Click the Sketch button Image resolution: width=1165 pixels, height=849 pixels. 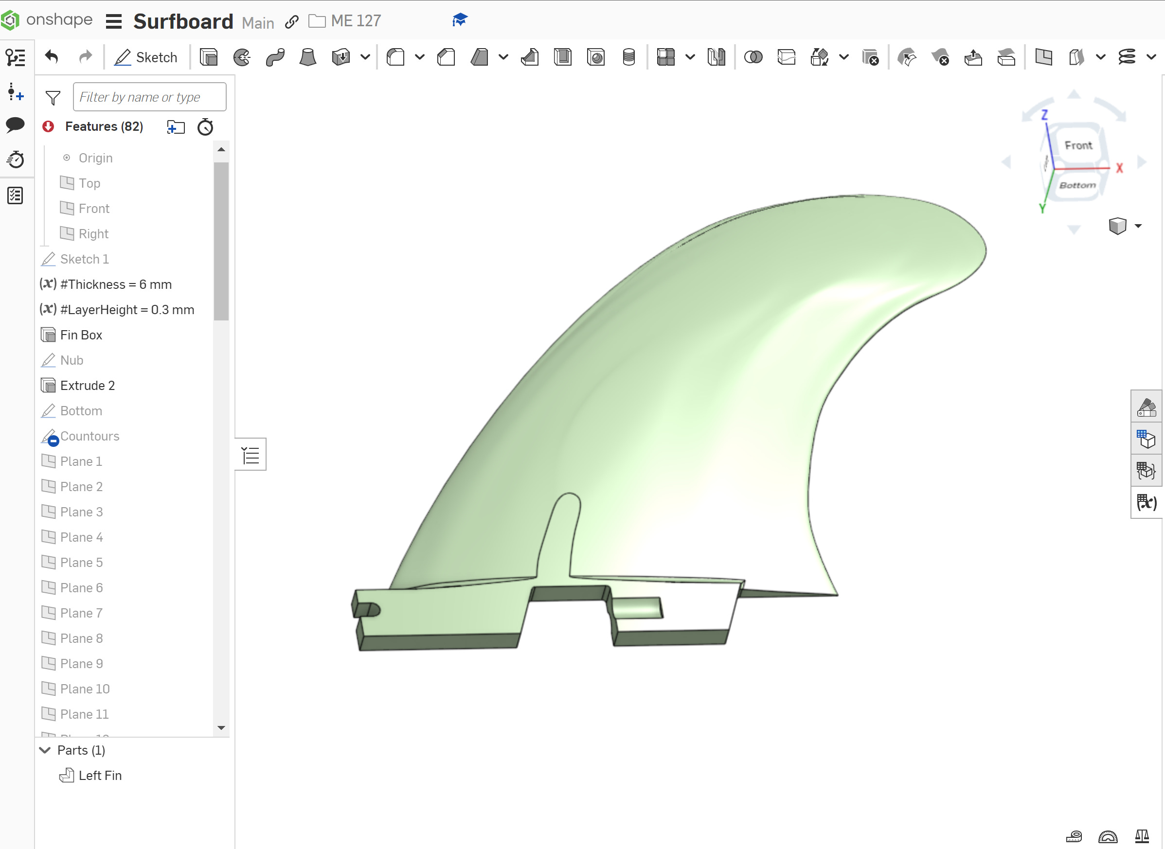146,56
